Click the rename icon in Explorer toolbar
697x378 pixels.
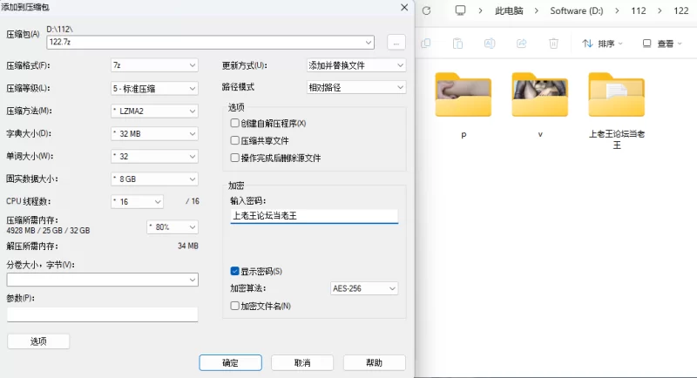click(x=490, y=43)
